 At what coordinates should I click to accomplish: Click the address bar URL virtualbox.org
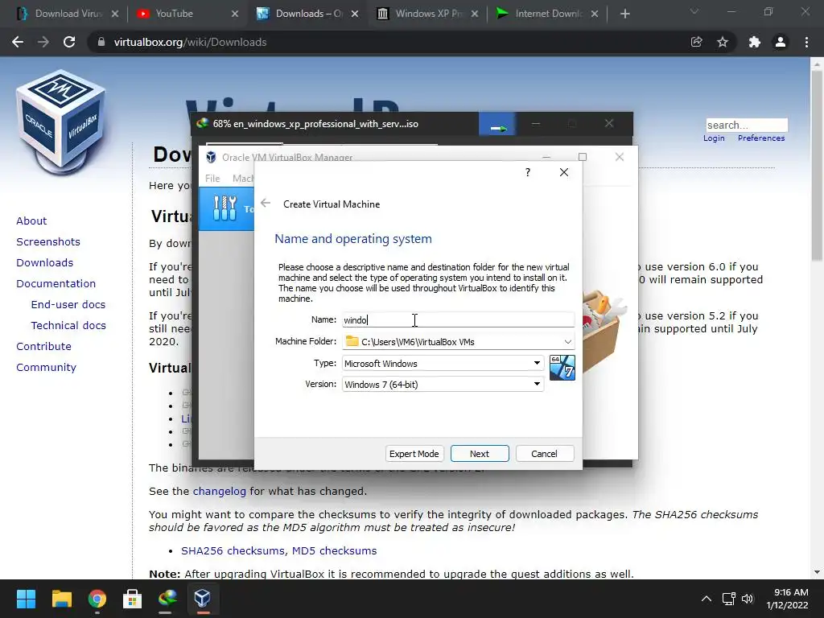pyautogui.click(x=190, y=42)
